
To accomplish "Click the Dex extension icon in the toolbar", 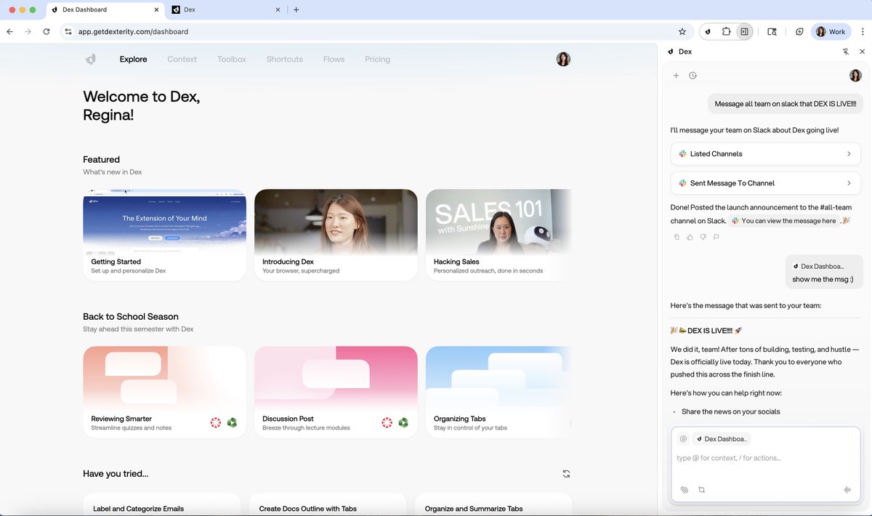I will click(x=708, y=32).
